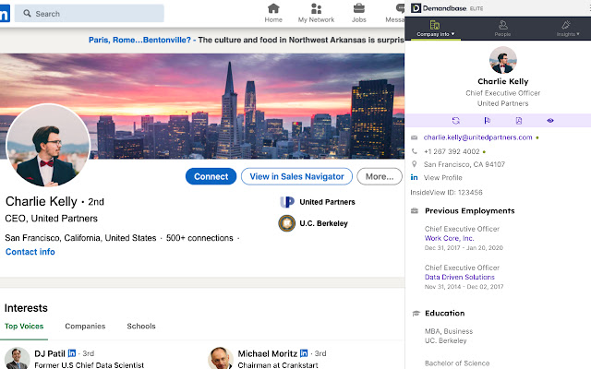Open the Messaging icon
The image size is (591, 369).
pos(400,8)
